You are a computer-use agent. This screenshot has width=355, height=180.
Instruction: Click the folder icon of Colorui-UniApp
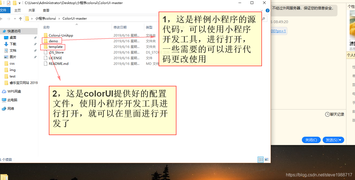pos(45,35)
